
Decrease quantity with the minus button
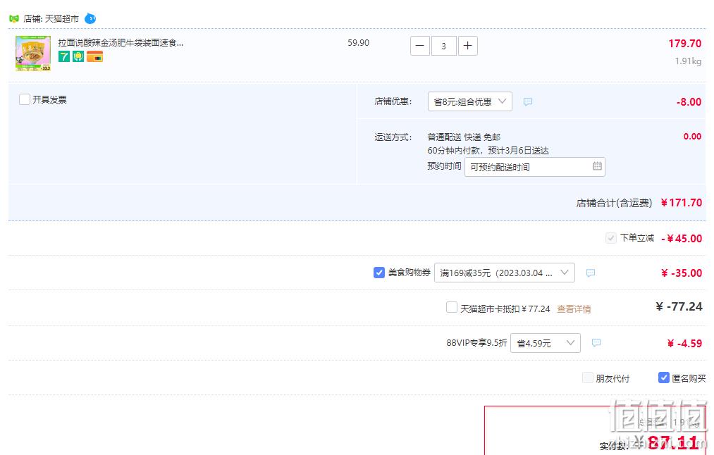coord(420,46)
